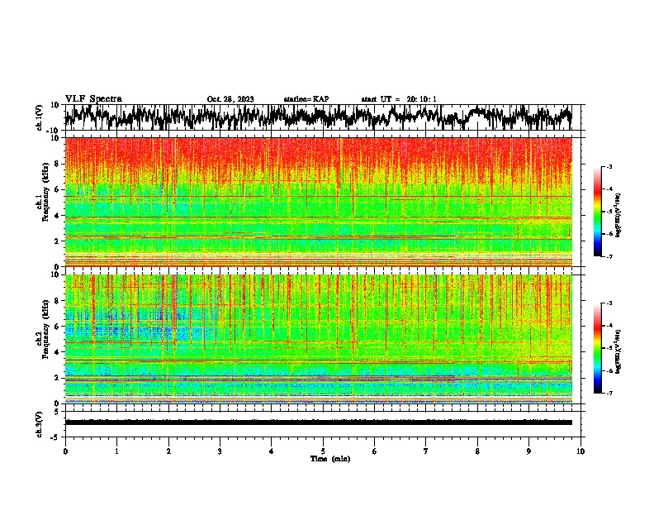Click ch.1 spectrogram frequency tick "8"

57,164
